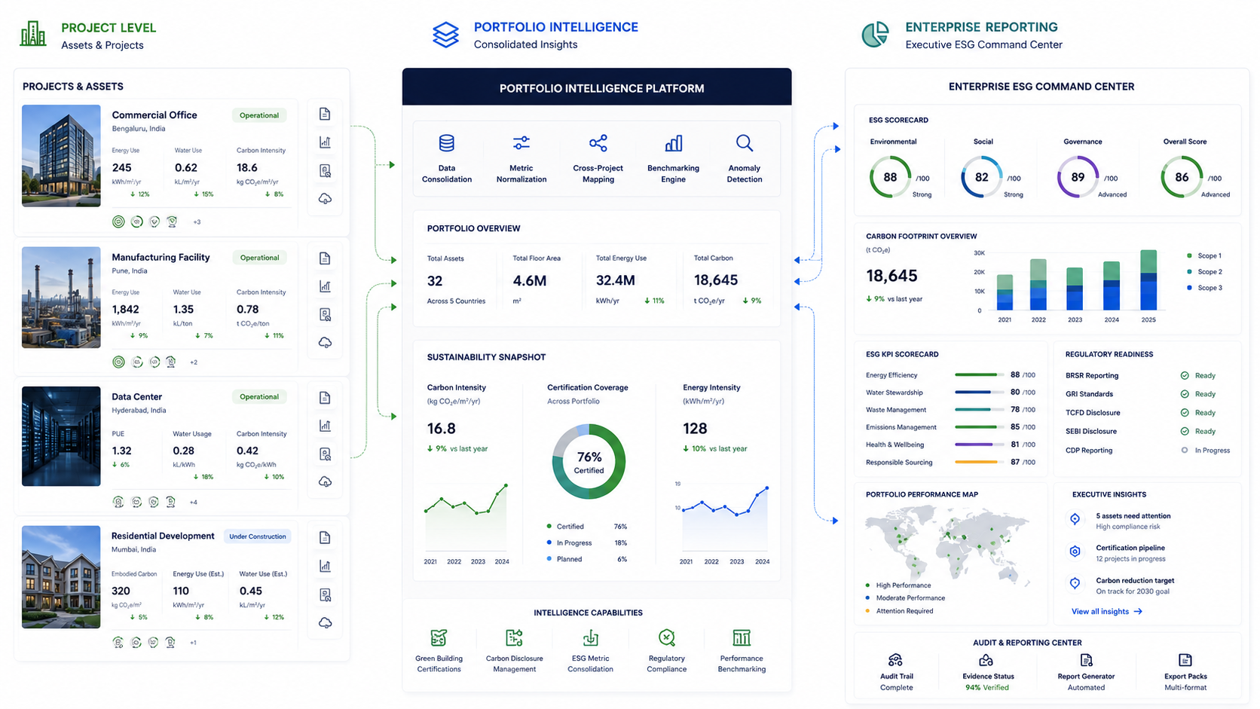The width and height of the screenshot is (1260, 709).
Task: Click the Project Level buildings logo
Action: 33,34
